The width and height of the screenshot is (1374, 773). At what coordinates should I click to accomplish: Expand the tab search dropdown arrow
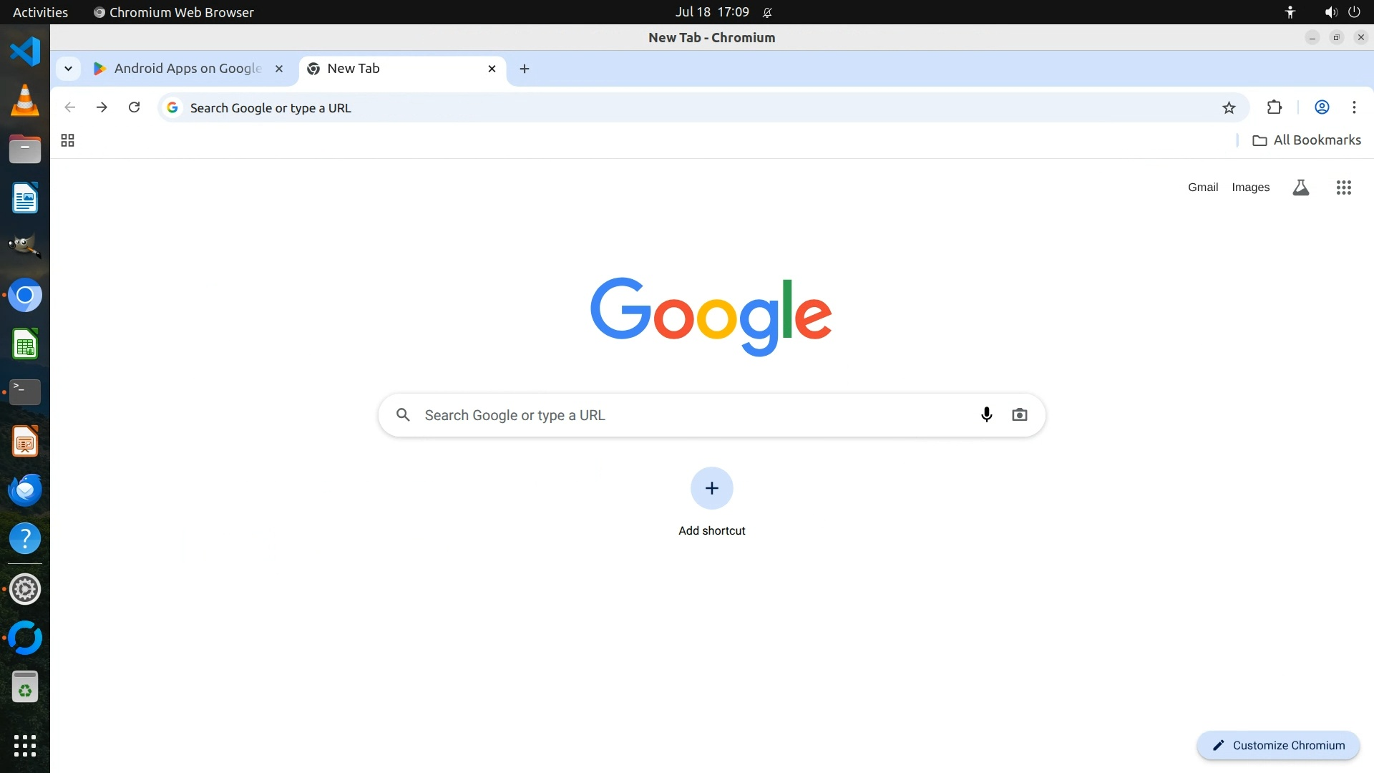pos(68,69)
